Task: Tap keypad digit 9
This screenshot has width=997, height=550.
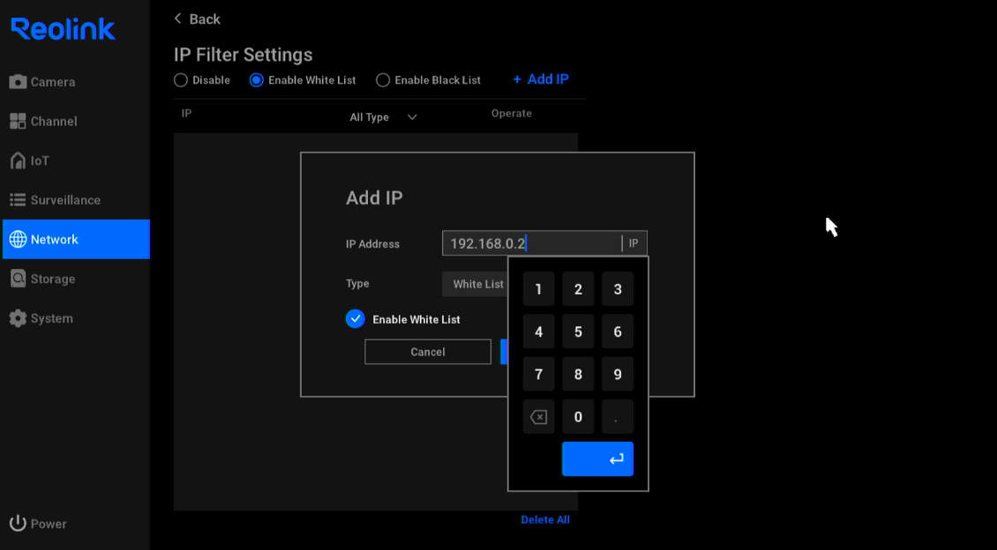Action: (618, 374)
